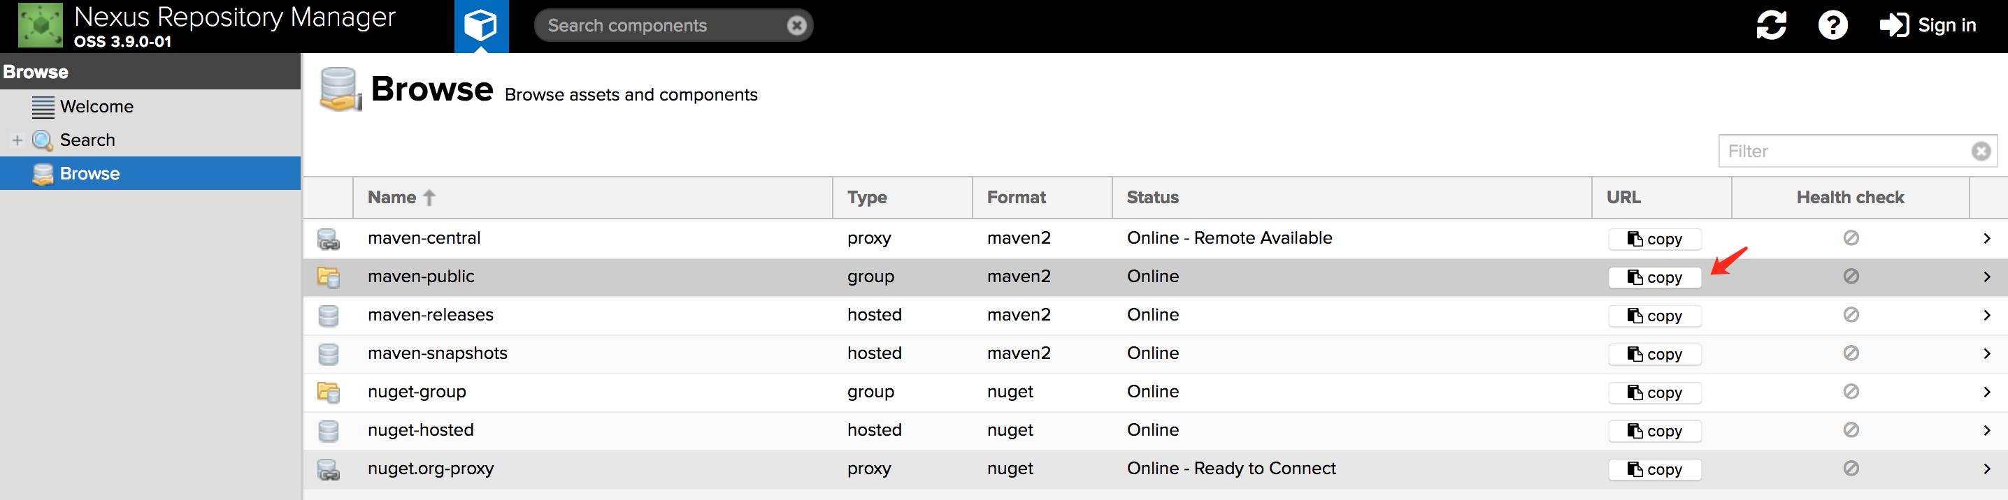
Task: Click maven-public group folder icon
Action: point(328,277)
